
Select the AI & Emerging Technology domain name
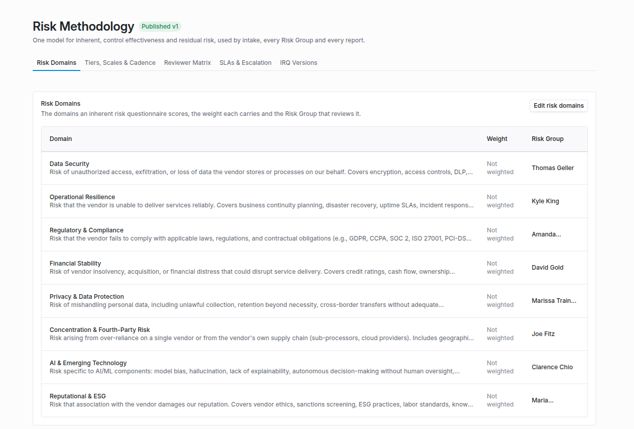click(88, 363)
